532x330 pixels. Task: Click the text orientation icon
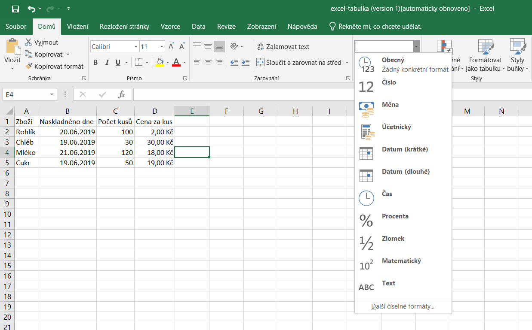[x=234, y=46]
